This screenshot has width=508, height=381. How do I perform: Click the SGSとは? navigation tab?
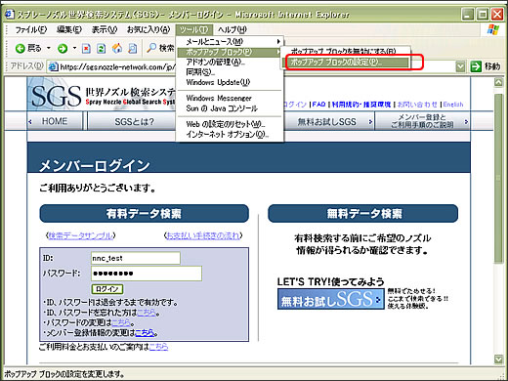pyautogui.click(x=134, y=121)
